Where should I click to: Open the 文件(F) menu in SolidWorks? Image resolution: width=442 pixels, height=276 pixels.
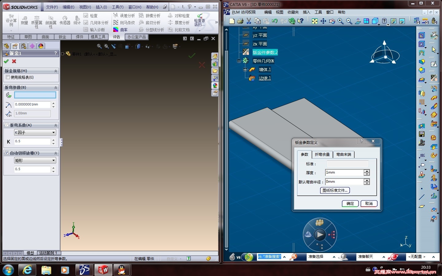pyautogui.click(x=52, y=7)
